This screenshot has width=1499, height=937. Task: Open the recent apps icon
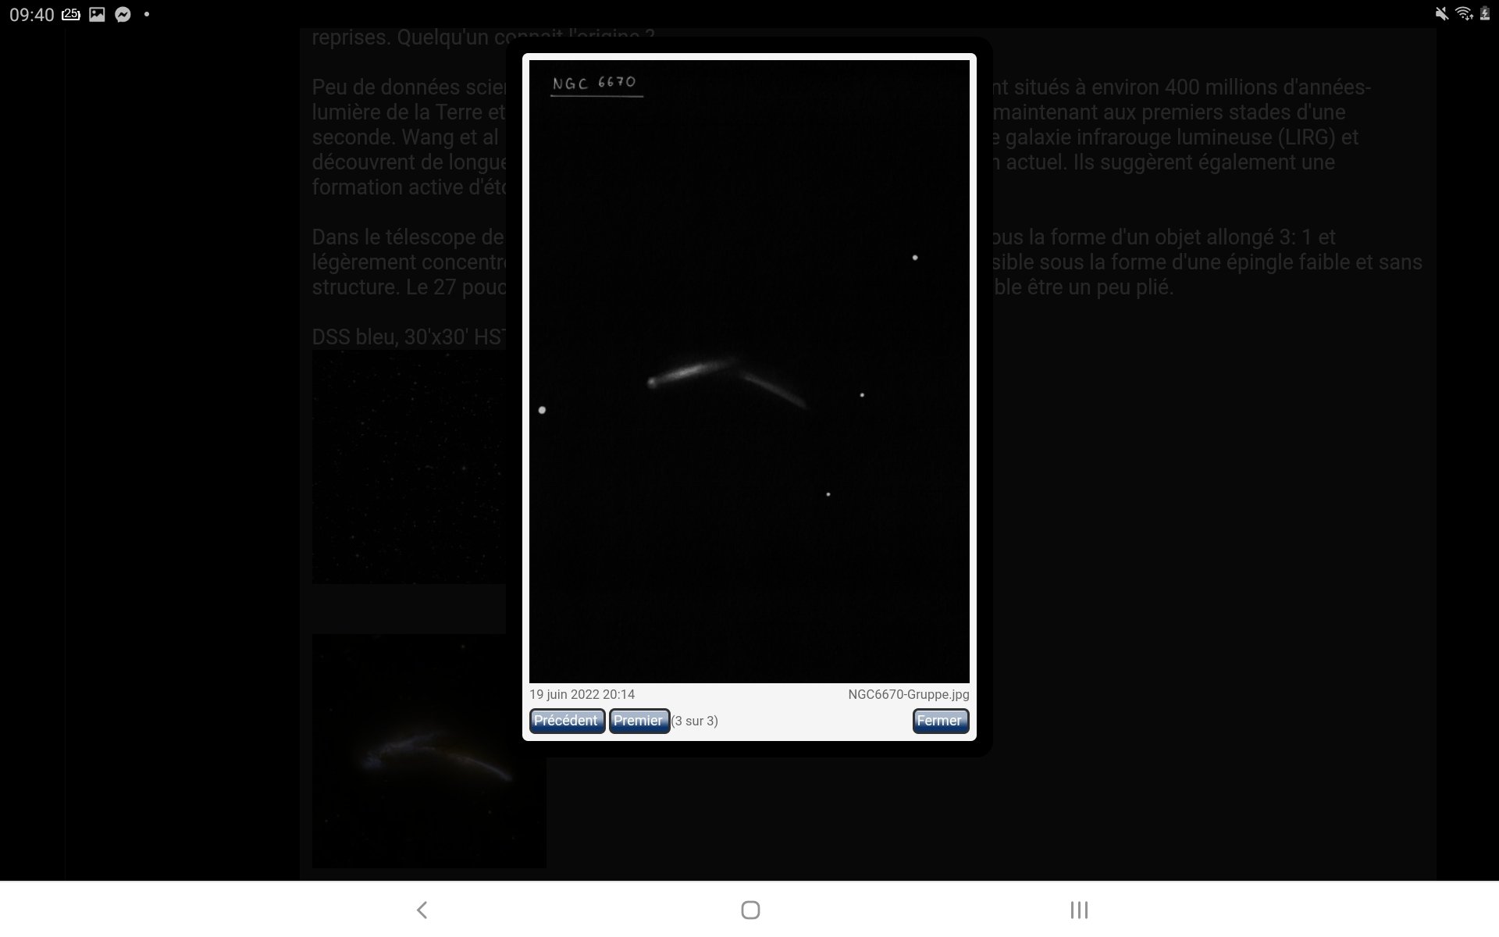point(1079,910)
